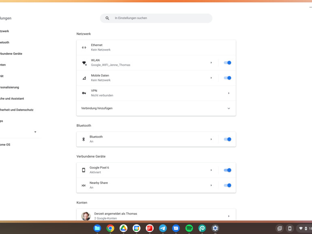312x234 pixels.
Task: Disable the Mobile Daten toggle
Action: (x=227, y=78)
